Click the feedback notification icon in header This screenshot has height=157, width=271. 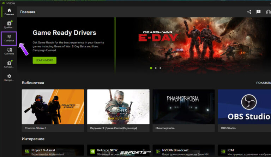[x=258, y=12]
